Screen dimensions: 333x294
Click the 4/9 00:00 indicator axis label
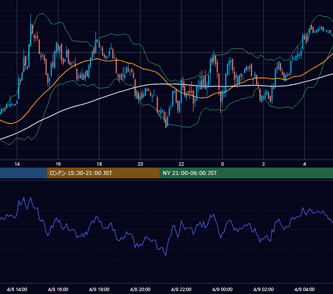[x=222, y=289]
